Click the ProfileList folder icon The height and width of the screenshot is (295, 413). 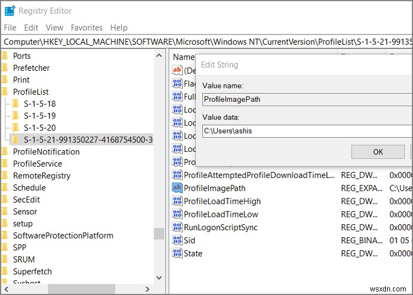[5, 92]
